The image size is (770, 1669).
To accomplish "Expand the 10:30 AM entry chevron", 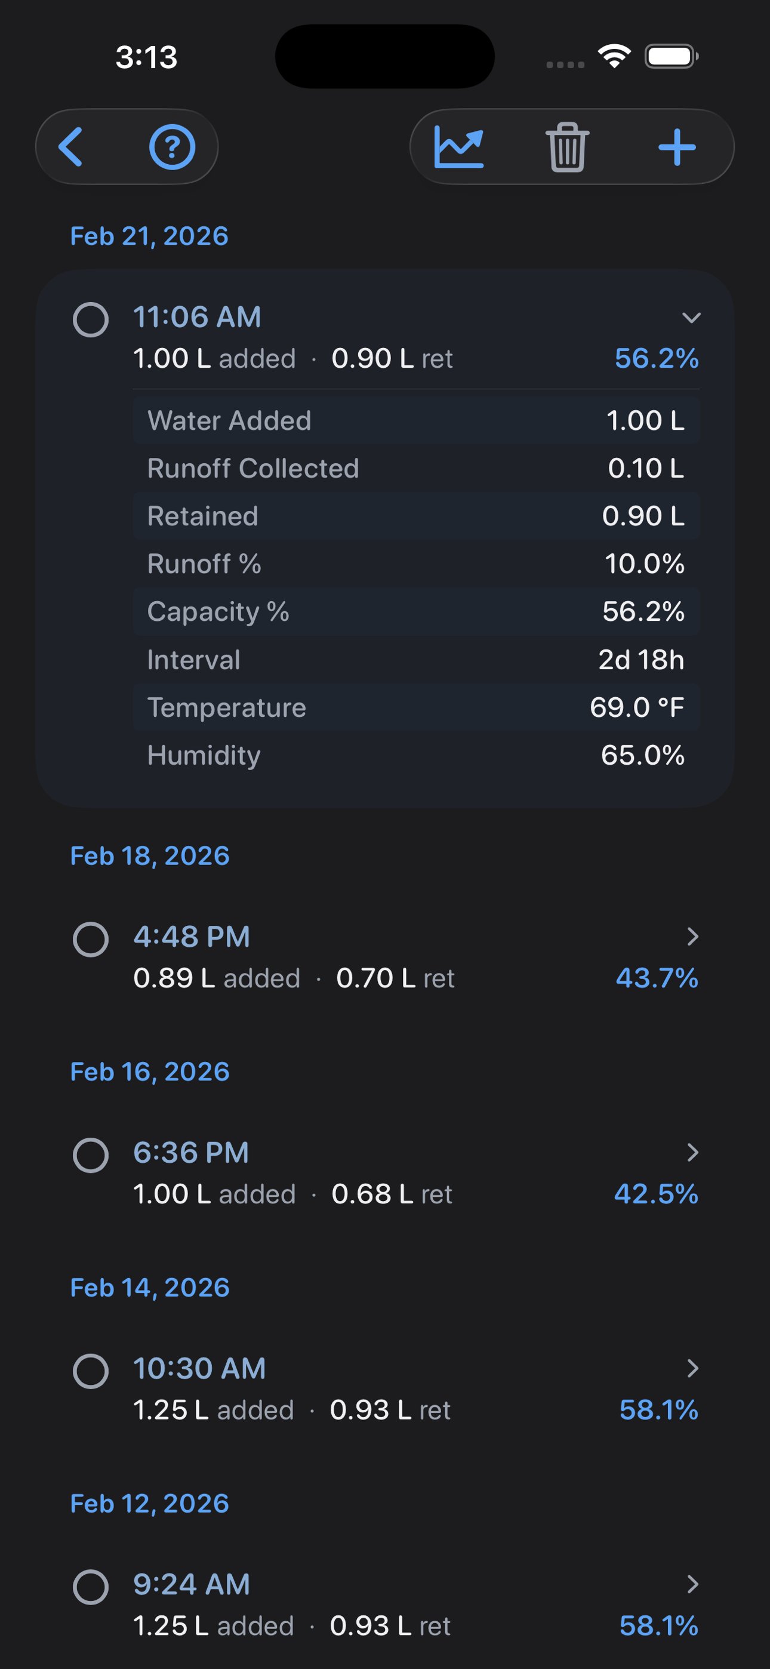I will coord(692,1368).
